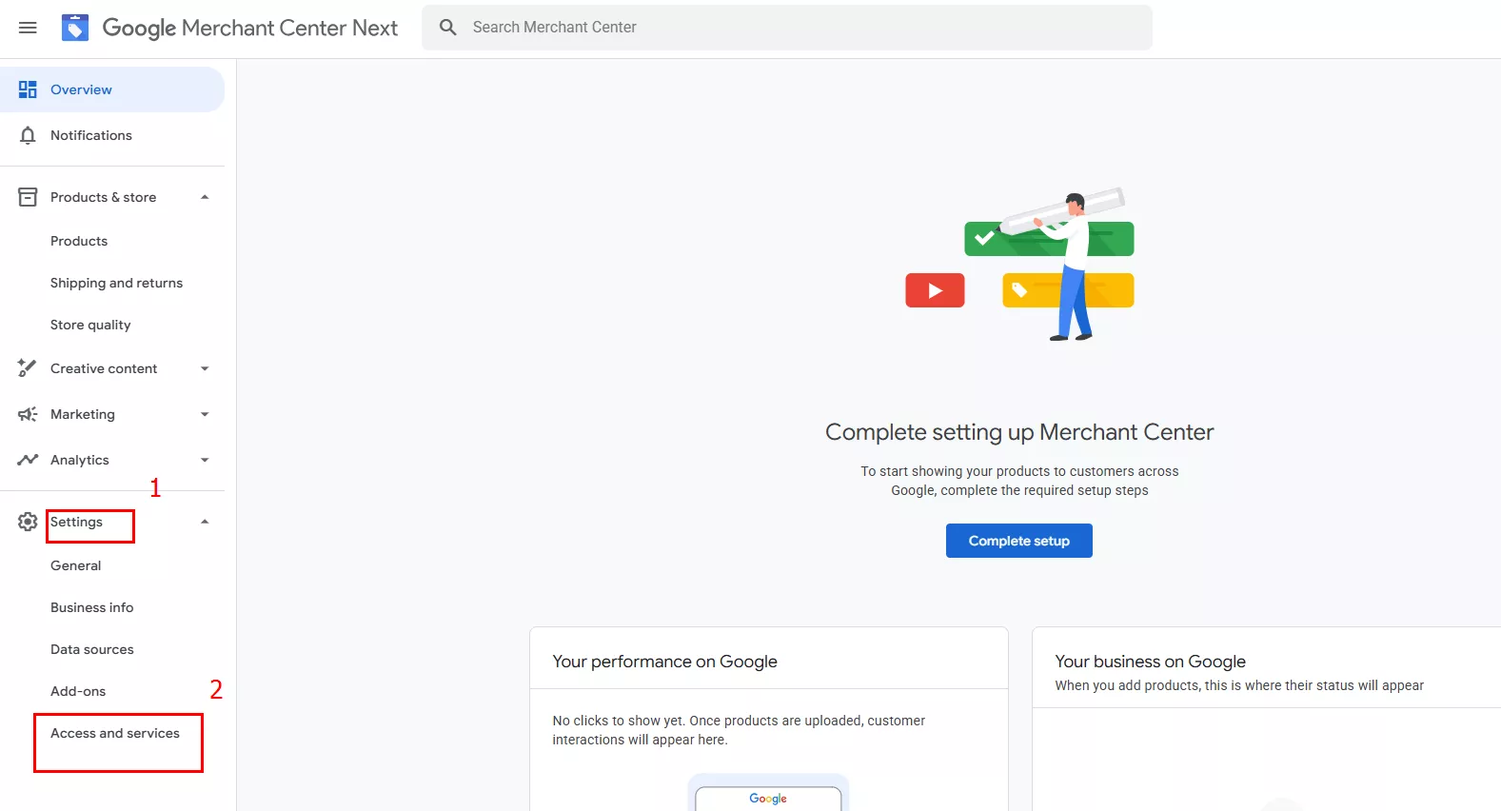Open Shipping and returns menu item
Image resolution: width=1501 pixels, height=811 pixels.
116,283
